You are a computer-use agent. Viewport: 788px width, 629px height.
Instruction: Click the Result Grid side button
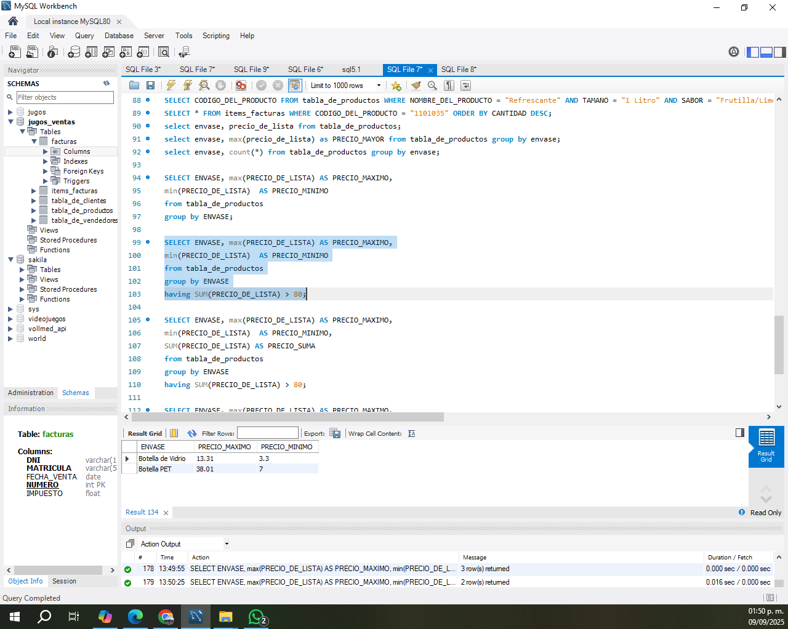click(x=766, y=446)
